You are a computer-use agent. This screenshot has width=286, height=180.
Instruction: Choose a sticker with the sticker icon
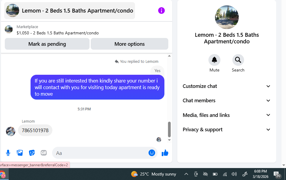(x=32, y=153)
